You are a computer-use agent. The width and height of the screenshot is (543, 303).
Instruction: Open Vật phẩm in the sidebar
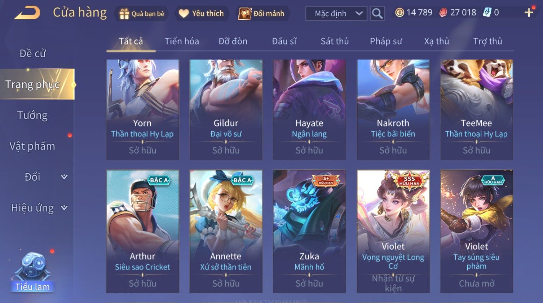pyautogui.click(x=32, y=146)
